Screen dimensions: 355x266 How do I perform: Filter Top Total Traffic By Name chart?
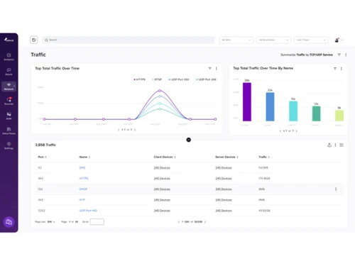point(335,69)
